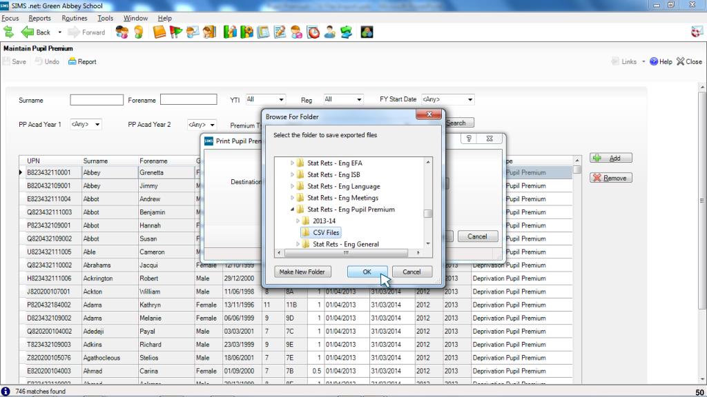Click the Add button with green plus
707x397 pixels.
(610, 158)
